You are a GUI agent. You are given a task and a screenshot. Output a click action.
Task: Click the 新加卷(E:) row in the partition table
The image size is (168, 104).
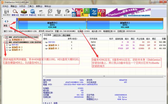coord(104,48)
